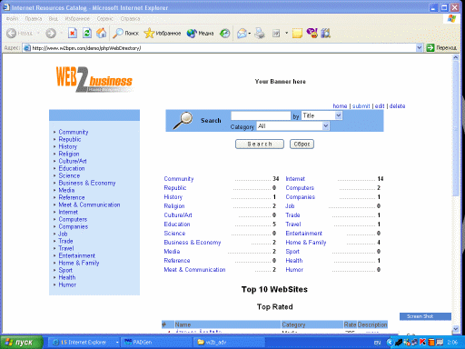Click the Screen Shot panel header

click(425, 316)
